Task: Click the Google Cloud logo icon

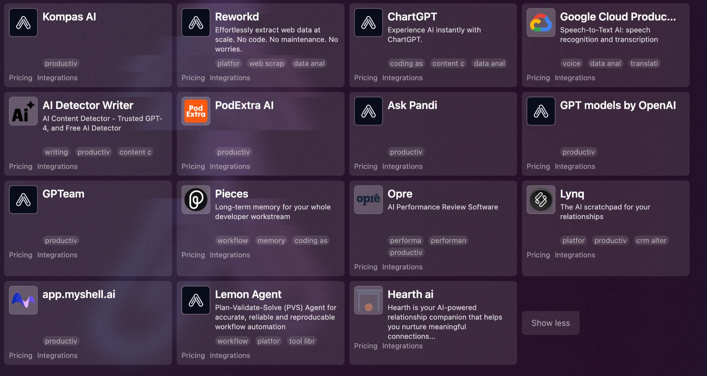Action: click(x=541, y=23)
